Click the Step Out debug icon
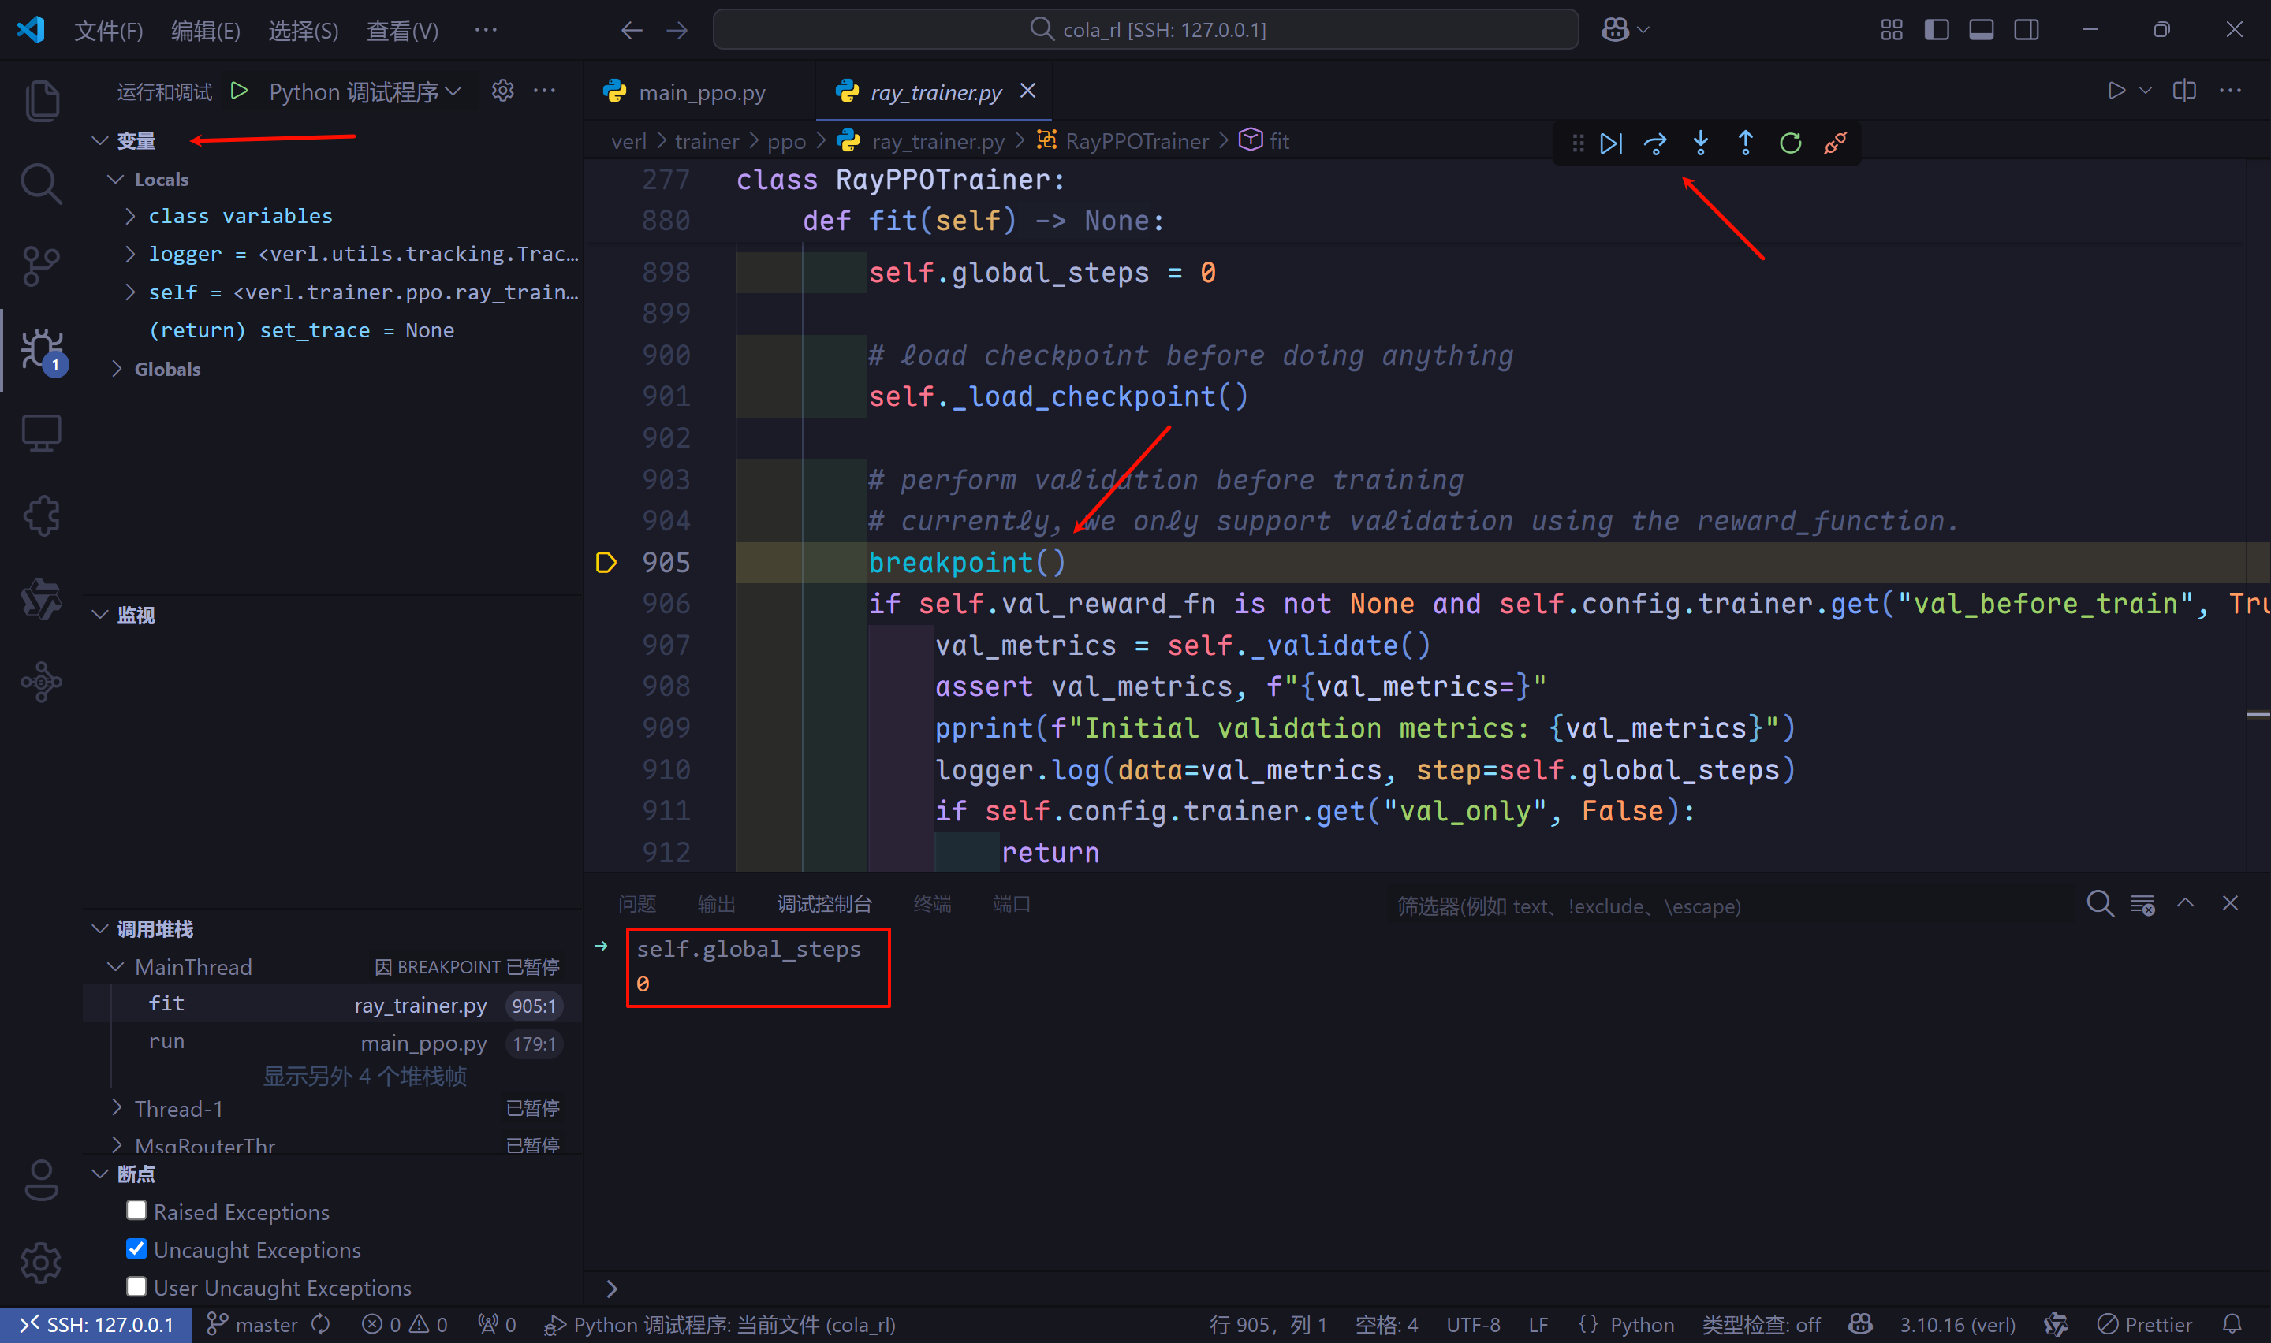This screenshot has width=2271, height=1343. click(1745, 143)
